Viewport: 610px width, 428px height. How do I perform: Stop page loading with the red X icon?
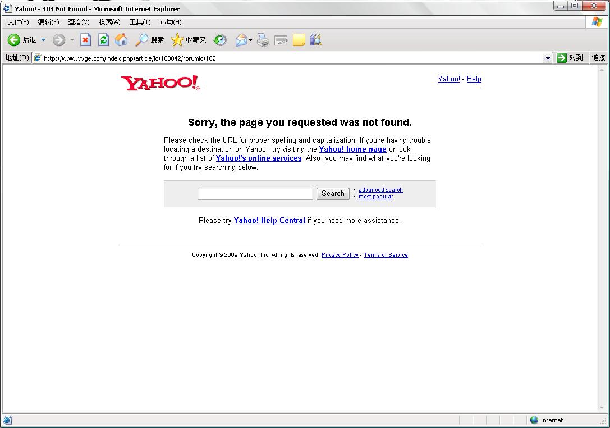coord(86,40)
